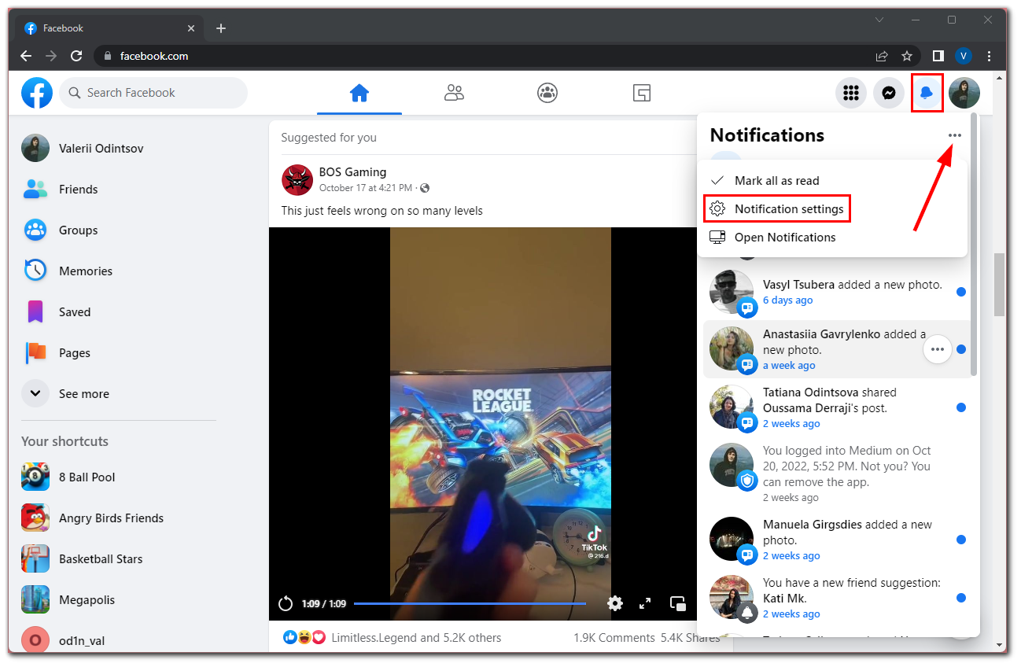
Task: Click the Facebook logo
Action: click(x=37, y=93)
